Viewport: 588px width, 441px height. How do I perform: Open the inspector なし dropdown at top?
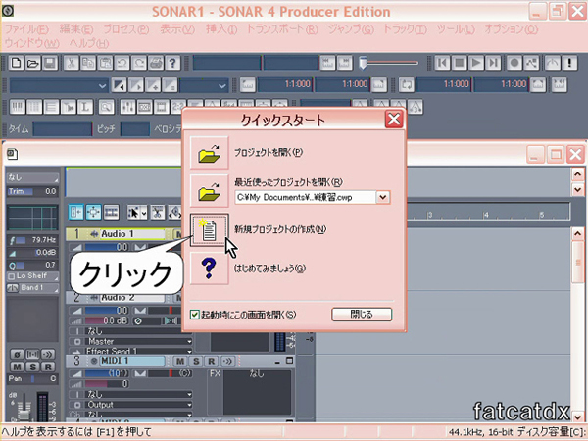coord(33,177)
